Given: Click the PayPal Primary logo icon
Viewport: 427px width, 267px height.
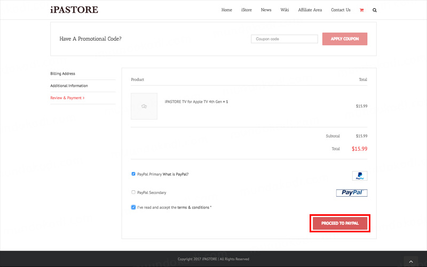Looking at the screenshot, I should click(x=360, y=176).
